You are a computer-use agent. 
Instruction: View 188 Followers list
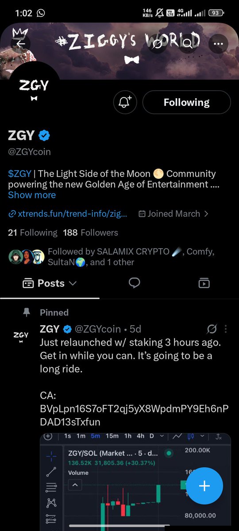click(x=91, y=232)
